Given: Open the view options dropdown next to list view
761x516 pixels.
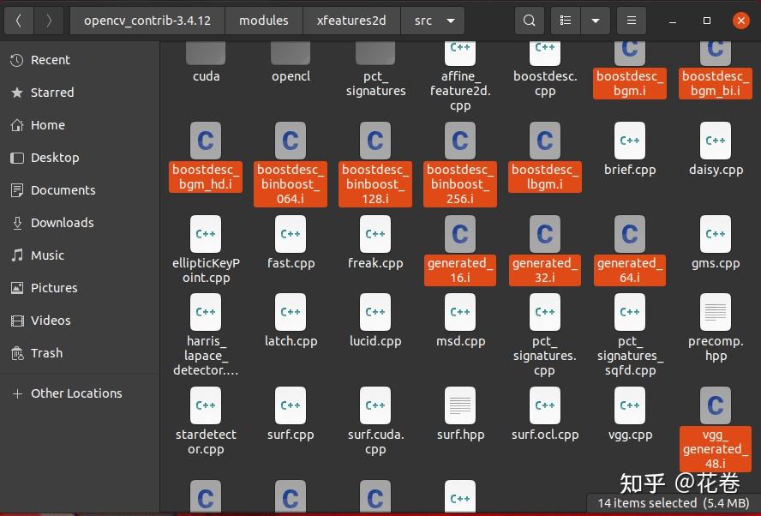Looking at the screenshot, I should [x=595, y=20].
